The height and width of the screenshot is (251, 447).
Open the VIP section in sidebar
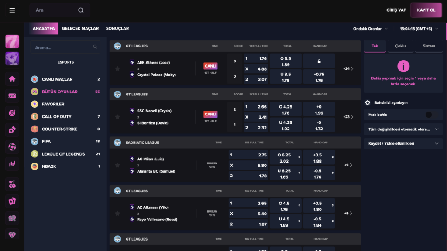coord(12,96)
